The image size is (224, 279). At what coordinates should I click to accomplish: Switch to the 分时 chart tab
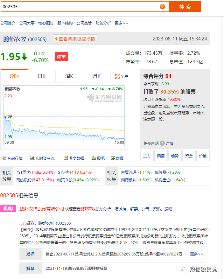[x=14, y=76]
